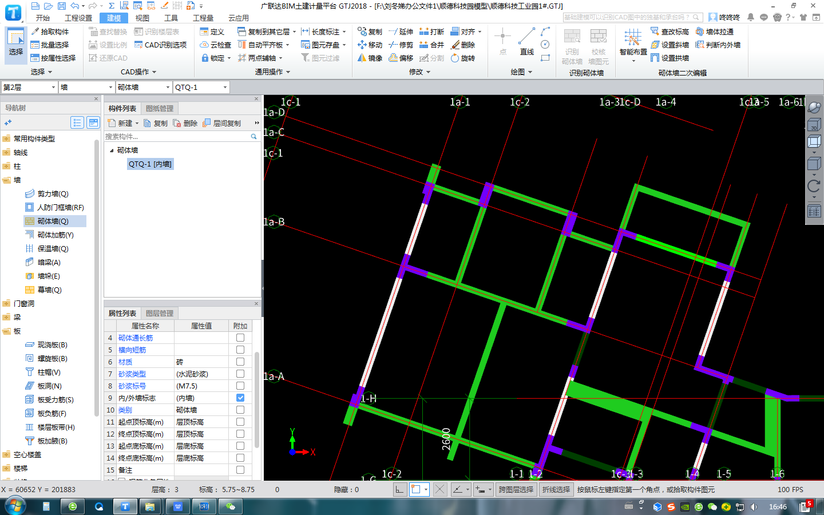
Task: Select the 直线 line drawing tool
Action: (x=527, y=42)
